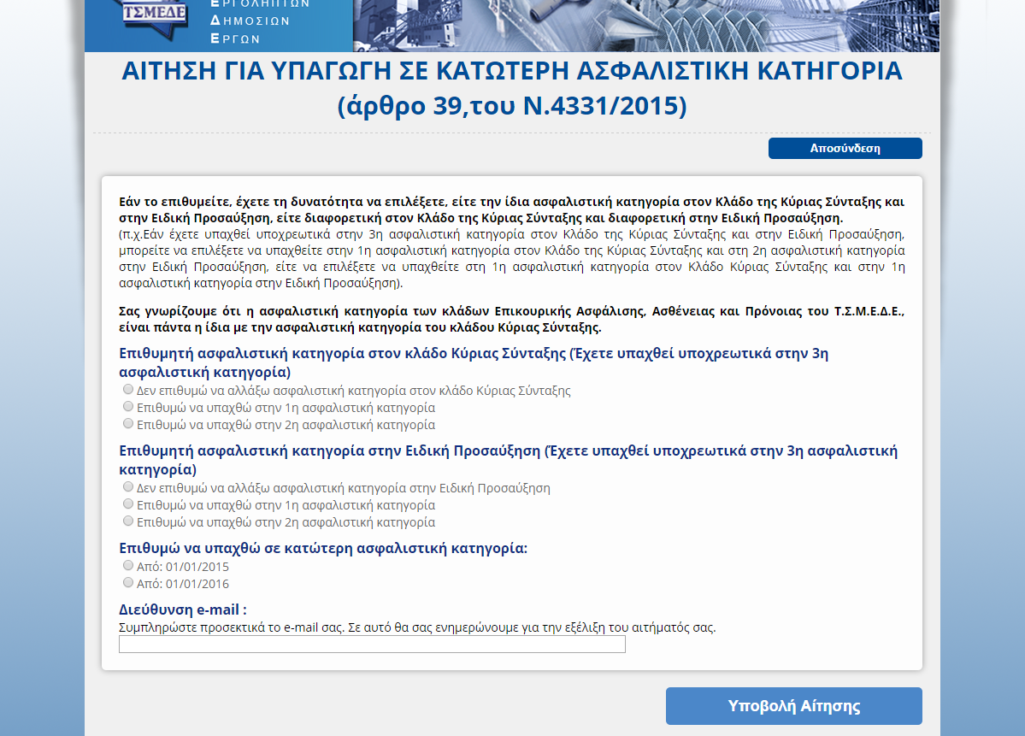
Task: Click the heading Επιθυμώ να υπαχθώ σε κατώτερη ασφαλιστική κατηγορία:
Action: point(323,549)
